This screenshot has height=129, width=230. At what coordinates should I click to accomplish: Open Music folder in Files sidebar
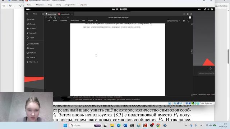(30, 48)
